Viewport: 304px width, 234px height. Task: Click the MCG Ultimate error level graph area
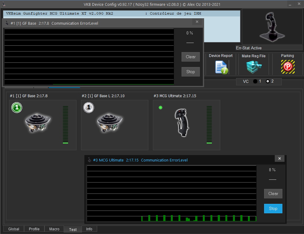coord(171,193)
